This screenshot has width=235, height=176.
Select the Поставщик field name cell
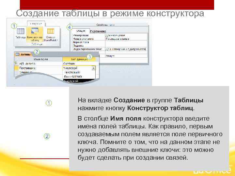pyautogui.click(x=40, y=68)
